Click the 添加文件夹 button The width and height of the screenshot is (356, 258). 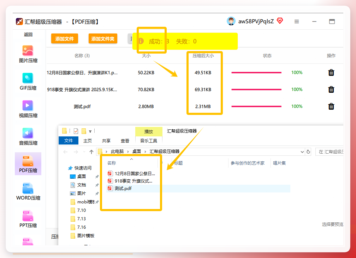[103, 39]
